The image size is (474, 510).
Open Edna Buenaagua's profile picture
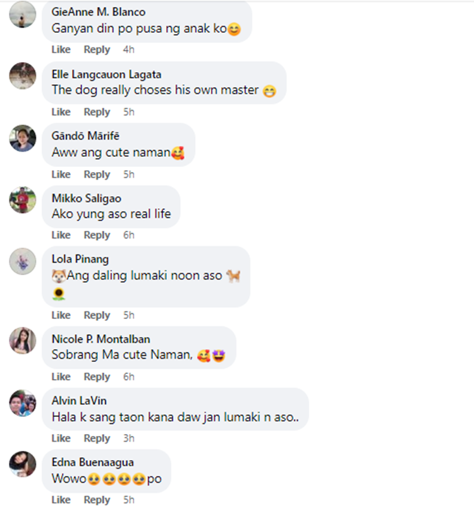pyautogui.click(x=22, y=464)
